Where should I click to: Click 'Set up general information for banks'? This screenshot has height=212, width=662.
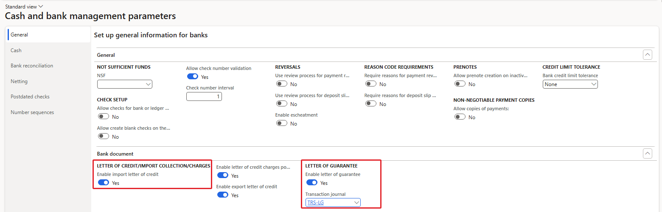click(x=151, y=35)
